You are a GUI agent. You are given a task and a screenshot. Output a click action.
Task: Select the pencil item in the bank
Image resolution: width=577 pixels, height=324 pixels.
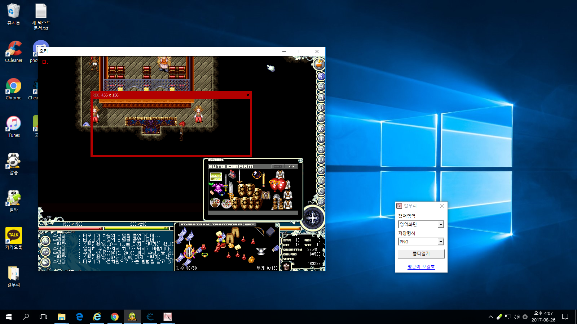pyautogui.click(x=264, y=179)
